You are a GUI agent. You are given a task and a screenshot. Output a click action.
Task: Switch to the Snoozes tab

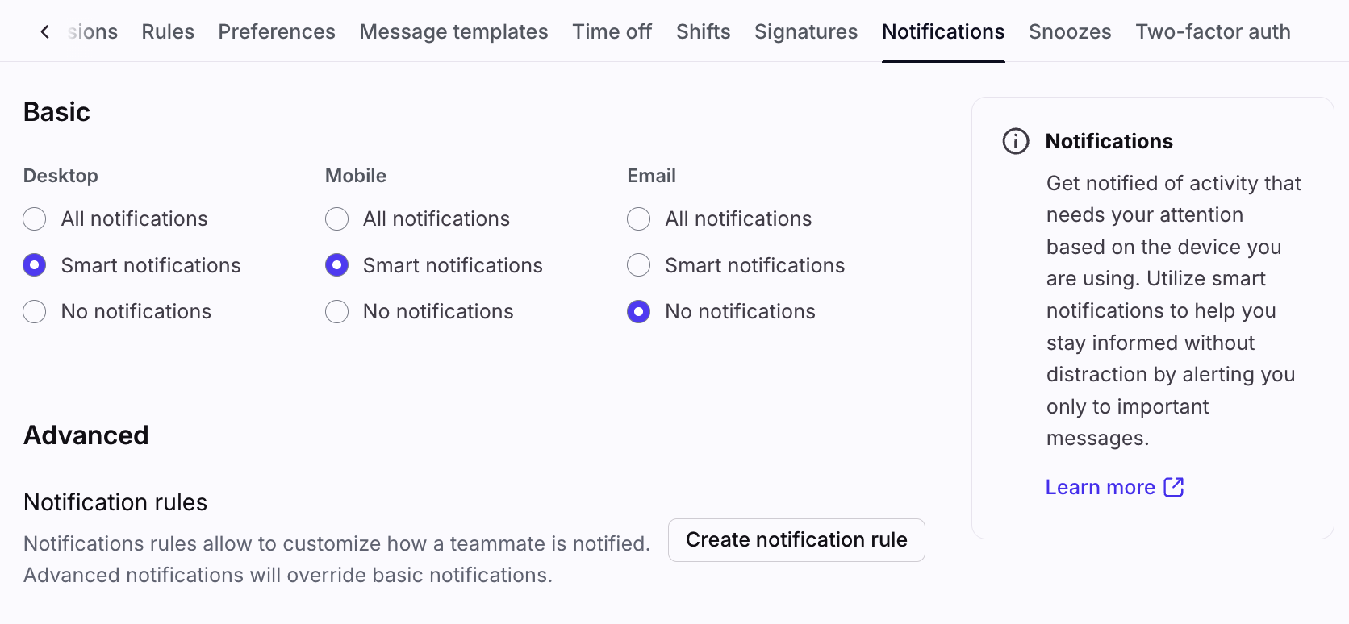point(1070,31)
